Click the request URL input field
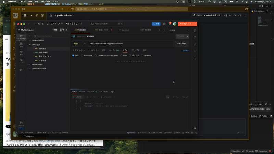The width and height of the screenshot is (274, 154). (130, 44)
